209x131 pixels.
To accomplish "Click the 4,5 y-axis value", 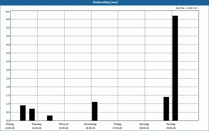I will coord(8,45).
